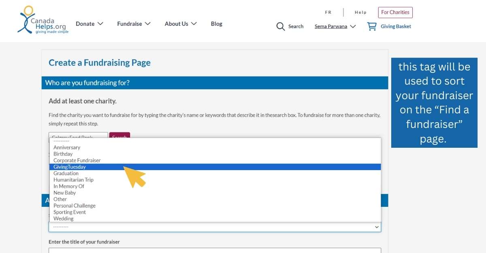Click the For Charities button

pos(395,13)
